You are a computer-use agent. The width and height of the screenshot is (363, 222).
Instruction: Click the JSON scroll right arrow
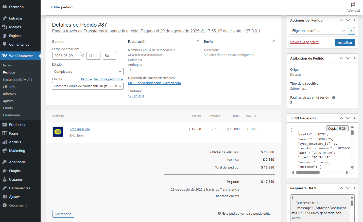347,173
